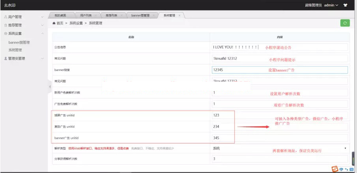Click the Sogou input method icon
Screen dimensions: 357x173
(335, 169)
